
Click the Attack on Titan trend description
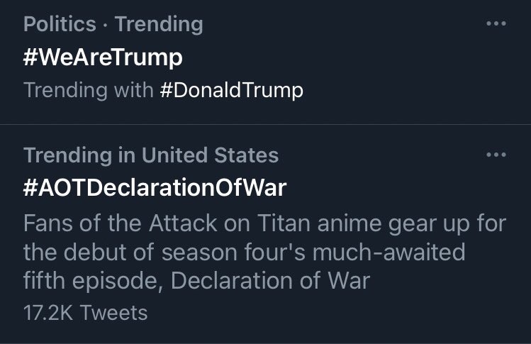pyautogui.click(x=264, y=252)
